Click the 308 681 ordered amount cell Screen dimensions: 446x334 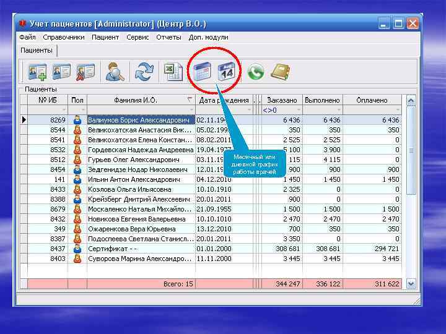coord(282,249)
